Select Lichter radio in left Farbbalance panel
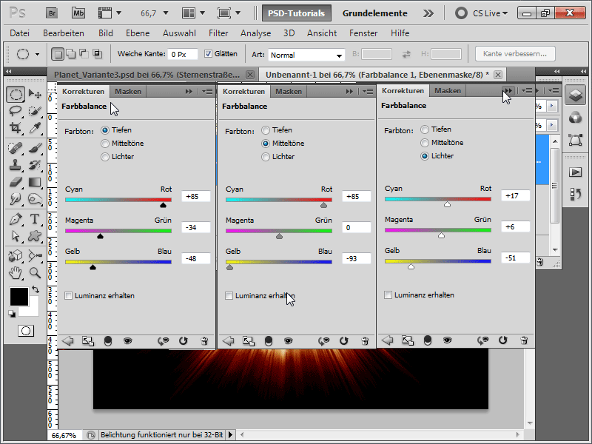Screen dimensions: 592x444 click(x=104, y=157)
